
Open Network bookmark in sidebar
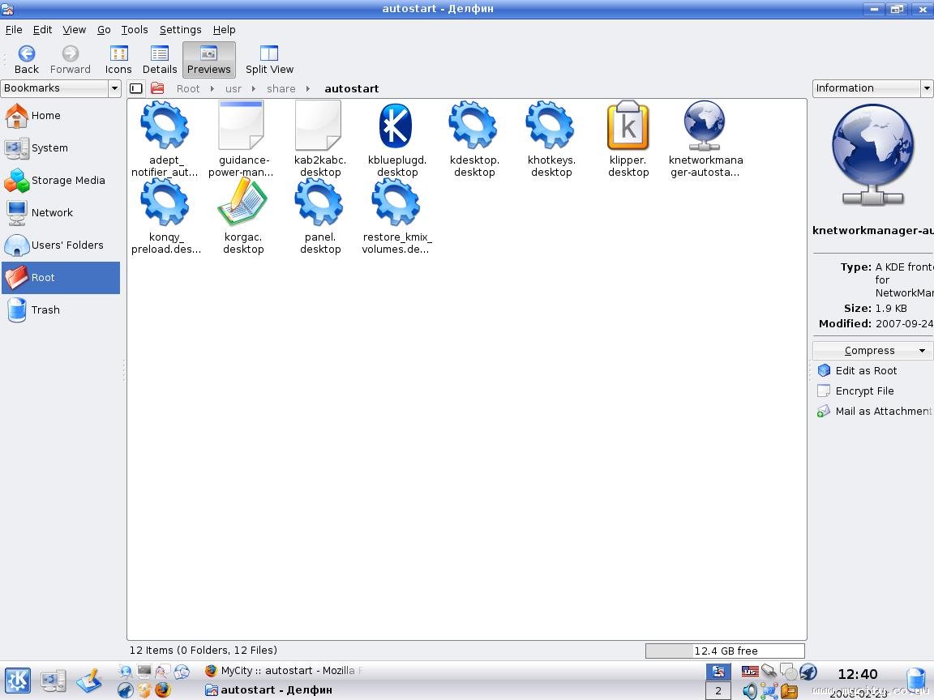[x=61, y=212]
